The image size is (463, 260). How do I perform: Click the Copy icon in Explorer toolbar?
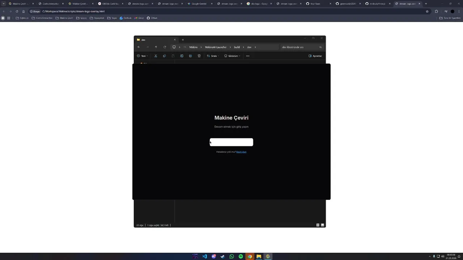coord(164,56)
